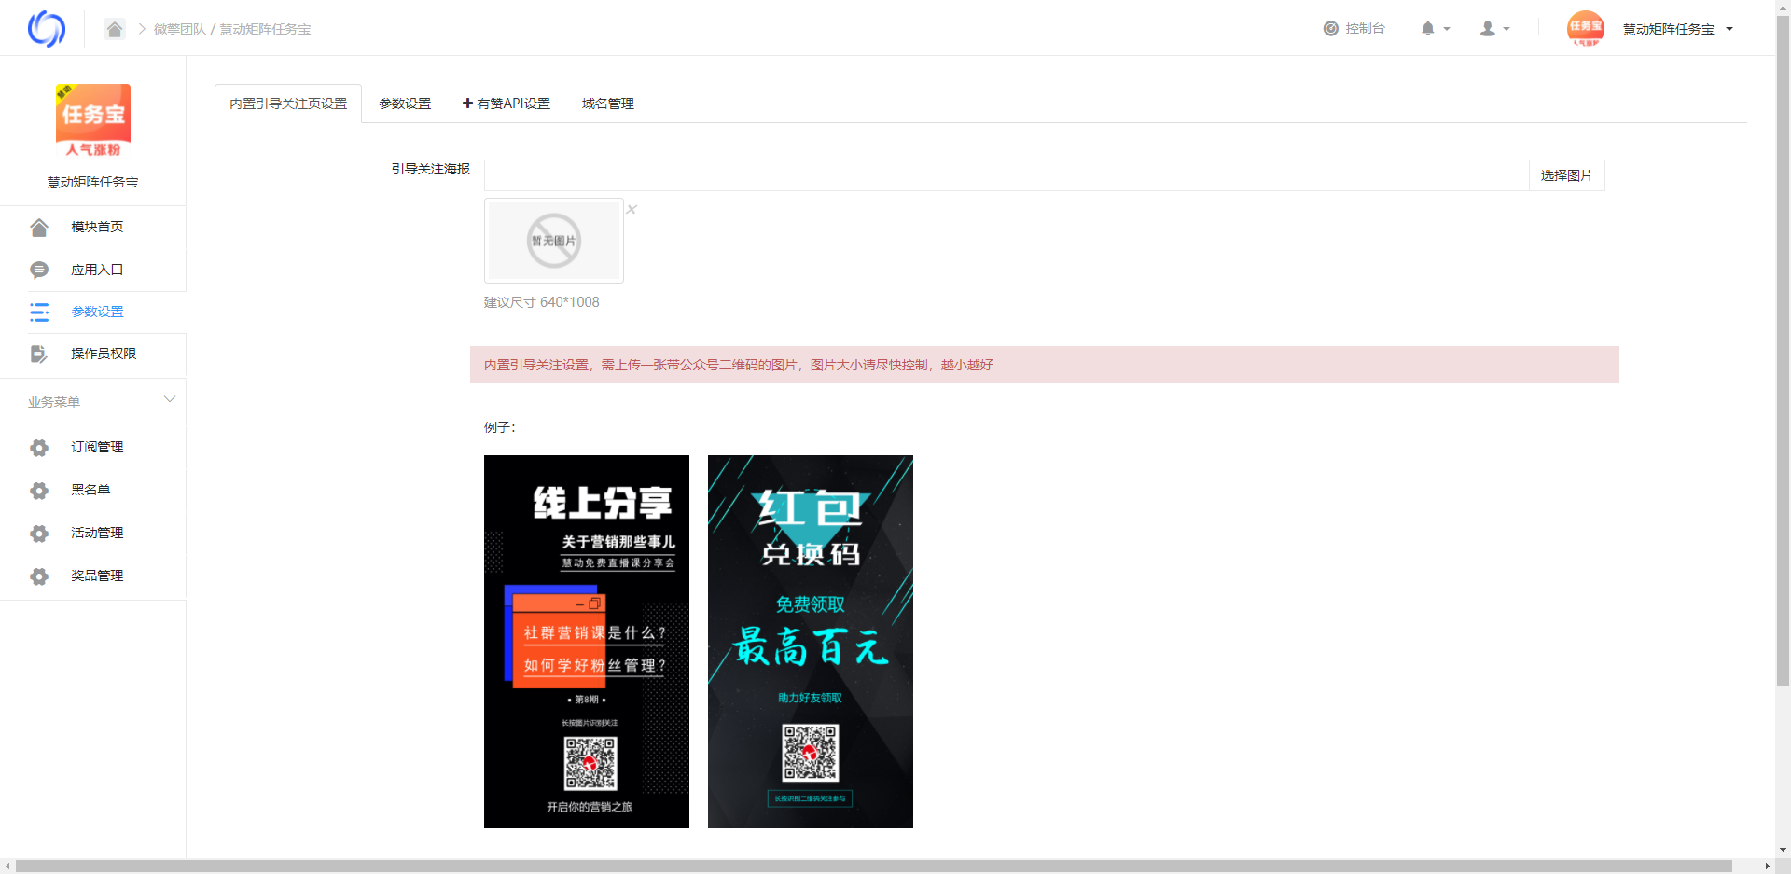Click 慧动矩阵任务宝 breadcrumb link
This screenshot has height=874, width=1791.
point(265,29)
